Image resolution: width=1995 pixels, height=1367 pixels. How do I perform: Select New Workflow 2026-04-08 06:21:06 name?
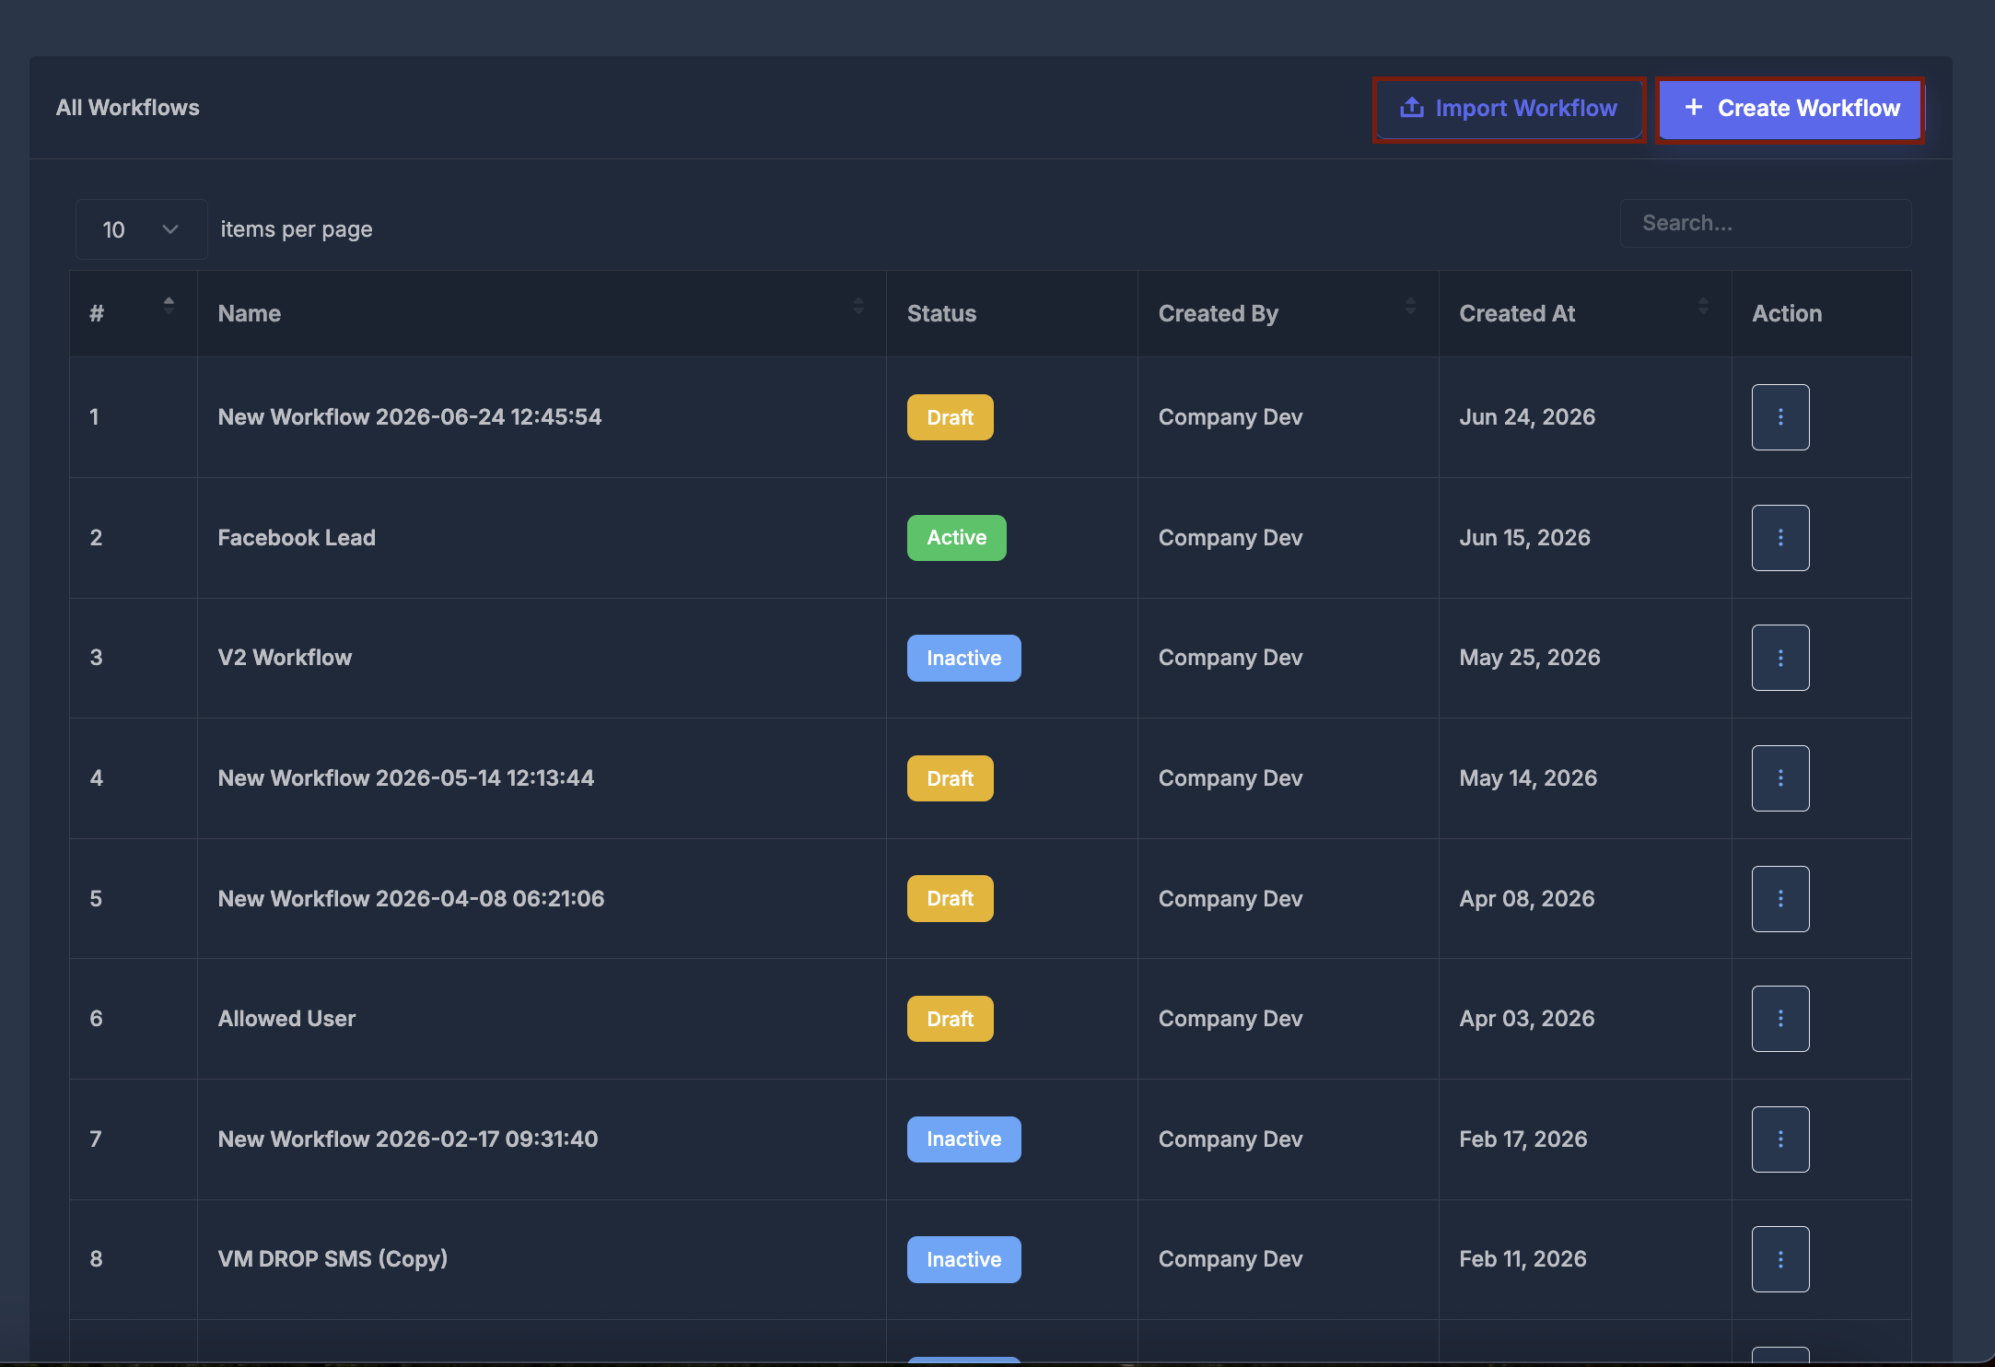pos(411,899)
